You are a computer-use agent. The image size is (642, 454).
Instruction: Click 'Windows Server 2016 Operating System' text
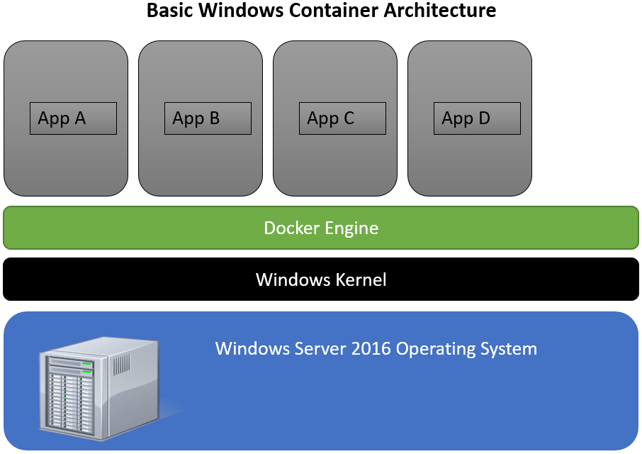(x=376, y=349)
